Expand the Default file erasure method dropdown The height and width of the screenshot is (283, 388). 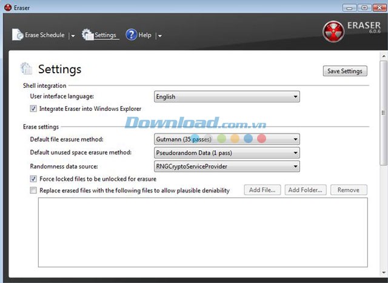coord(227,139)
